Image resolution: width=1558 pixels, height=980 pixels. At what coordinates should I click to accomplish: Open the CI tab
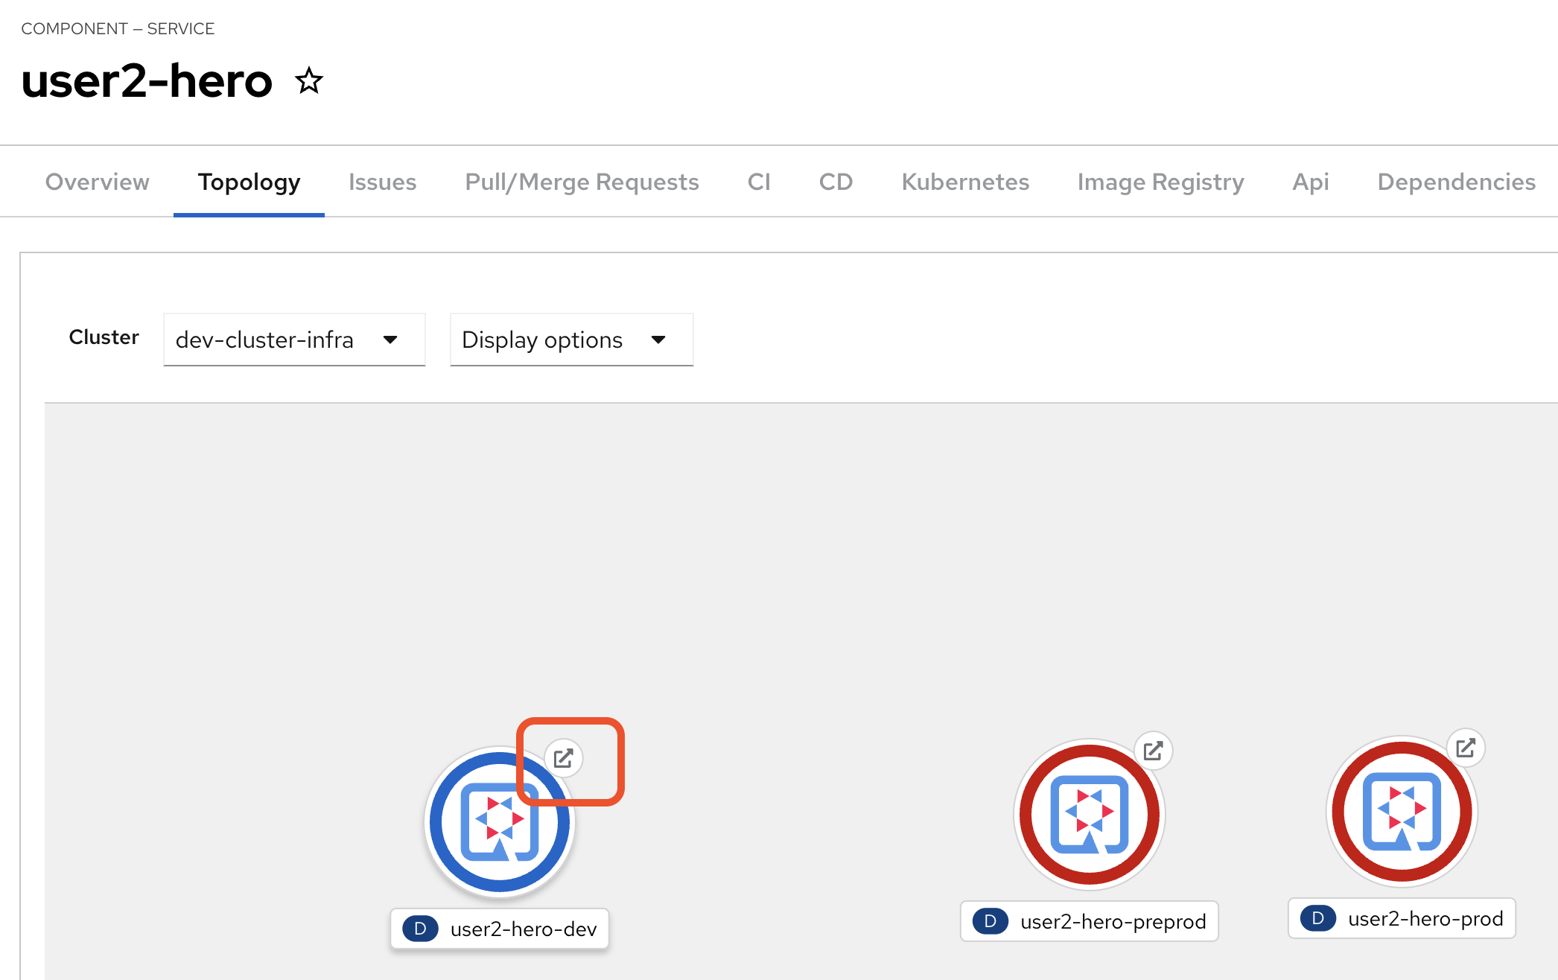coord(759,182)
